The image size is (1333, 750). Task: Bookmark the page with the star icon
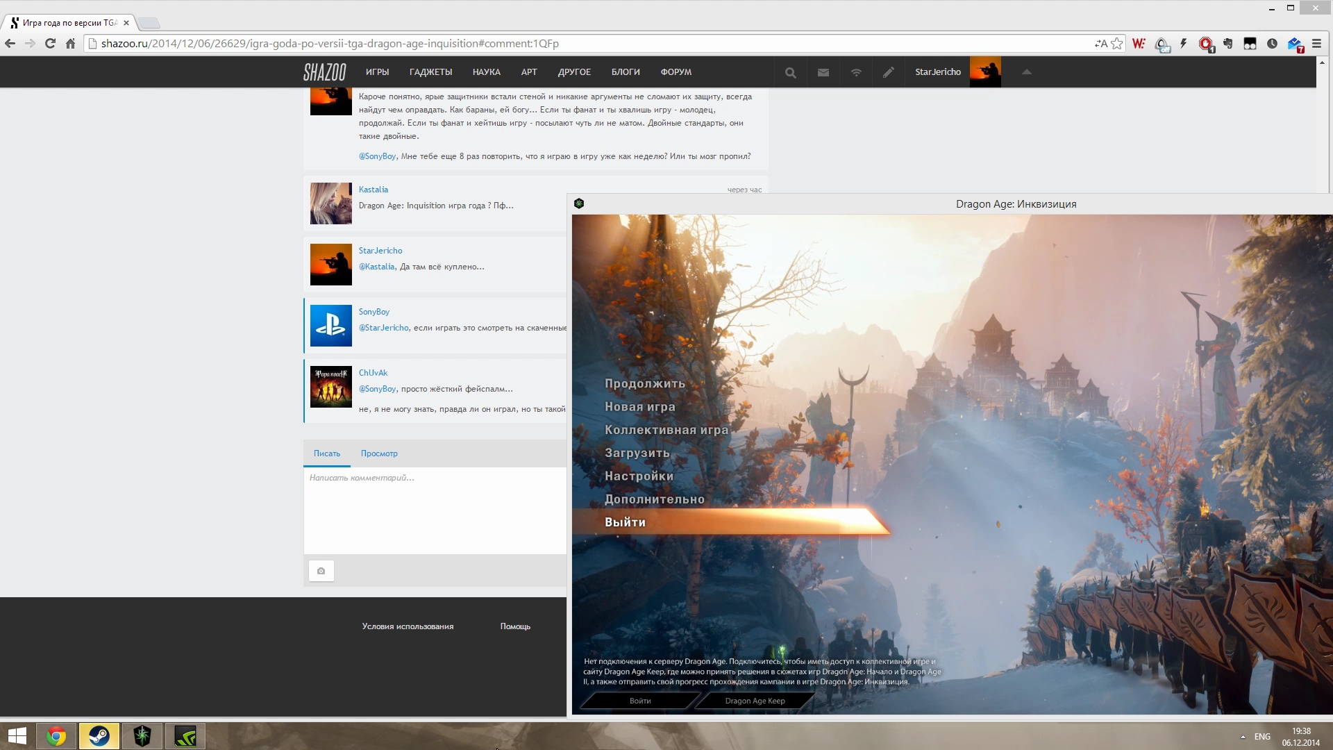click(1116, 43)
